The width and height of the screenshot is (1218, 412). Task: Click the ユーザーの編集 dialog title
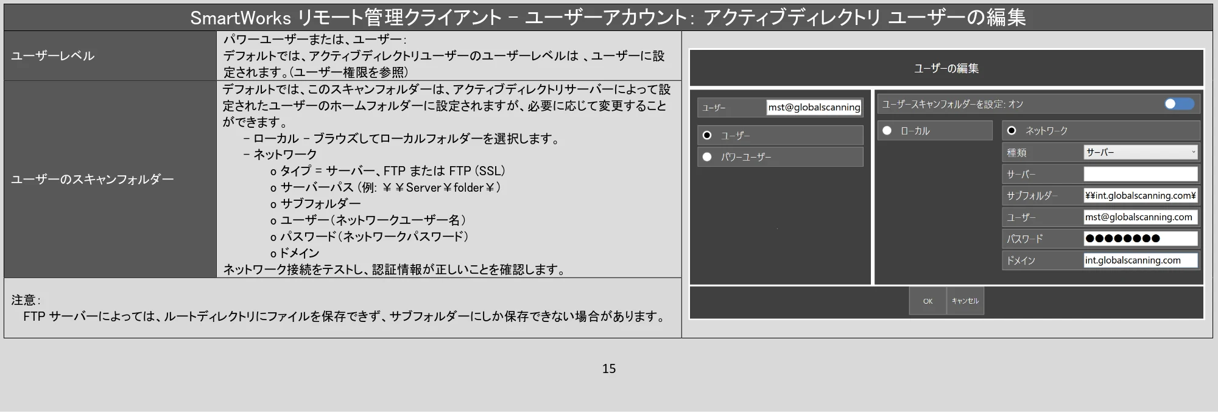point(946,68)
